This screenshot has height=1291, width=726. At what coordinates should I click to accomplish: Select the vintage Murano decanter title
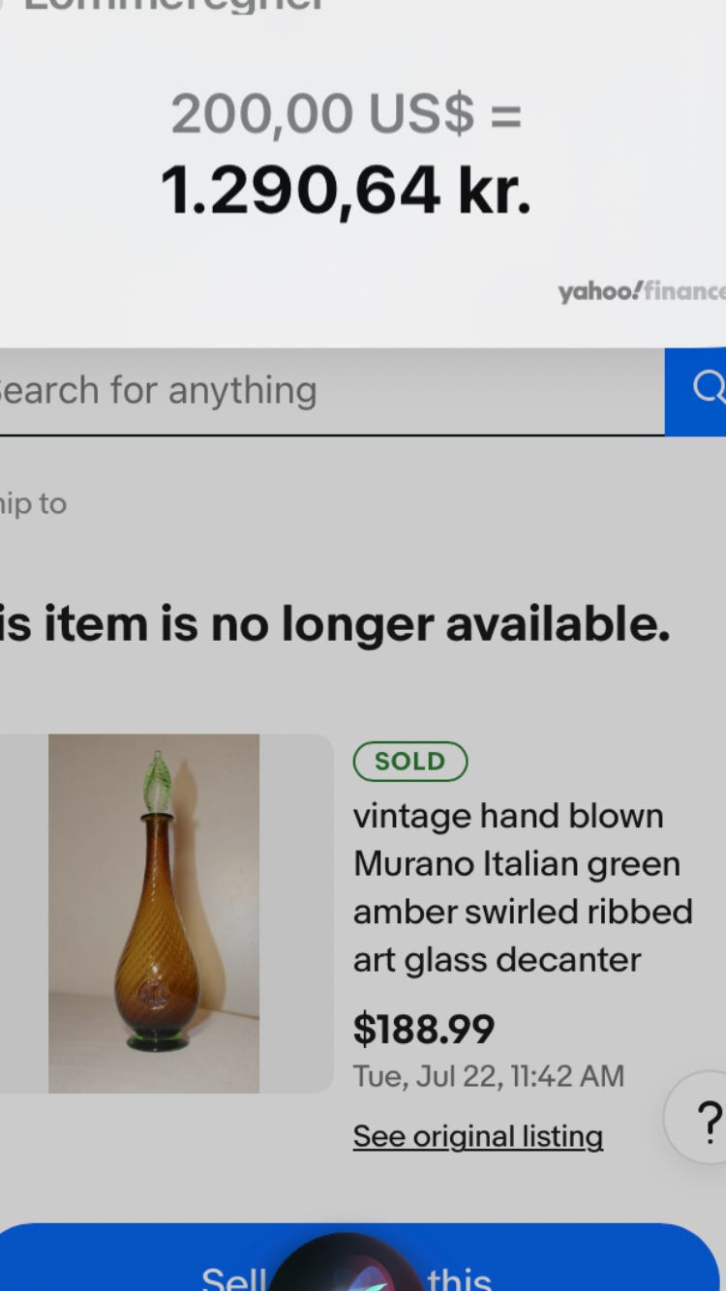point(522,887)
